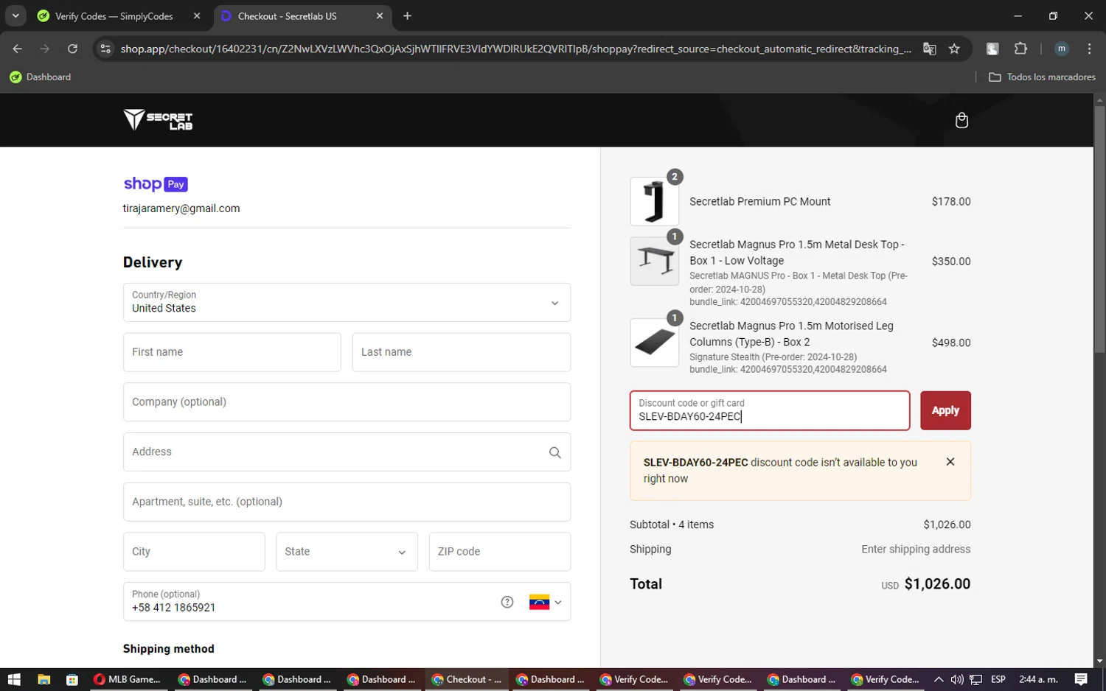Bookmark this page with star icon
The width and height of the screenshot is (1106, 691).
point(954,49)
